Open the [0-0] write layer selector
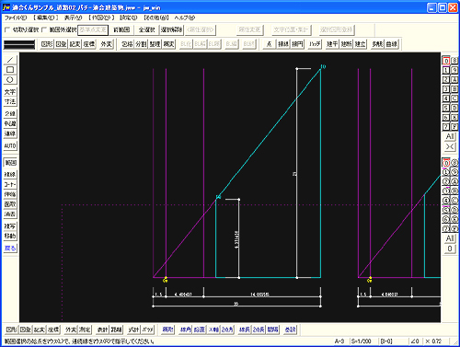Image resolution: width=460 pixels, height=347 pixels. (386, 341)
